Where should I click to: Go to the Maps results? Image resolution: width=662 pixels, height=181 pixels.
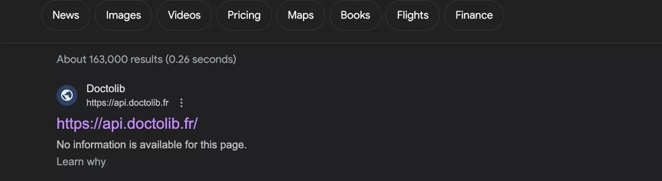pyautogui.click(x=300, y=15)
